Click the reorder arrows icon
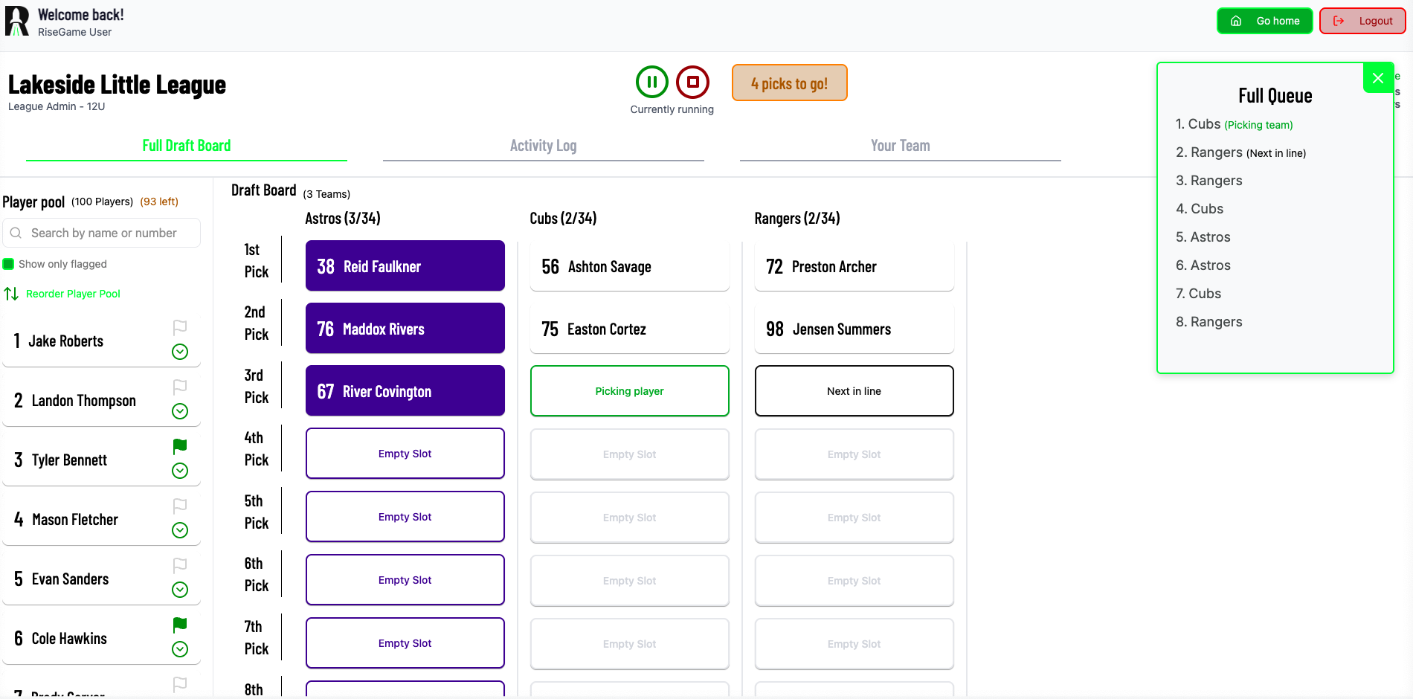This screenshot has width=1413, height=699. [11, 294]
